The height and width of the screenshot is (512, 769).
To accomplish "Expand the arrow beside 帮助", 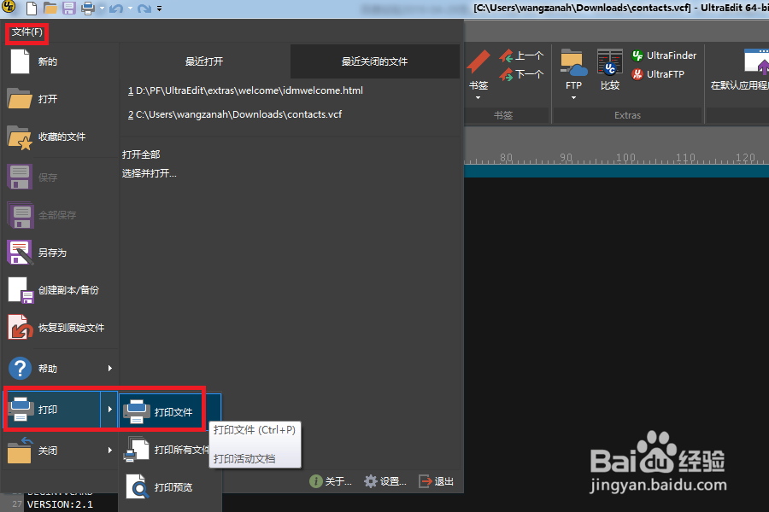I will [x=110, y=369].
